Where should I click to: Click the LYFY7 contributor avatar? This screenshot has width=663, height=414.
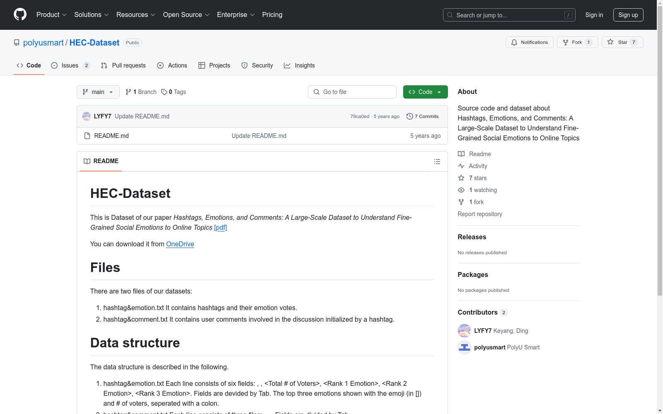tap(465, 331)
